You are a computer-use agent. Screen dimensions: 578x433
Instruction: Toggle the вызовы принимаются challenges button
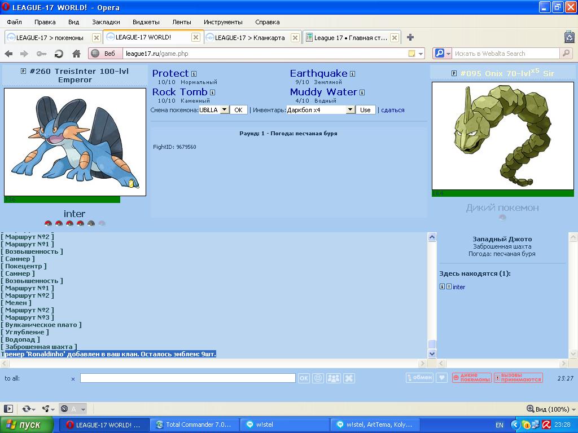(x=518, y=378)
